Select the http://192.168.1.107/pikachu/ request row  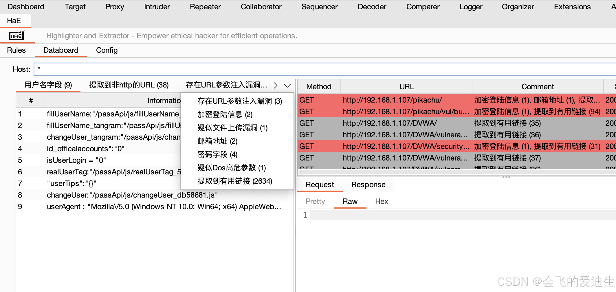(x=457, y=100)
